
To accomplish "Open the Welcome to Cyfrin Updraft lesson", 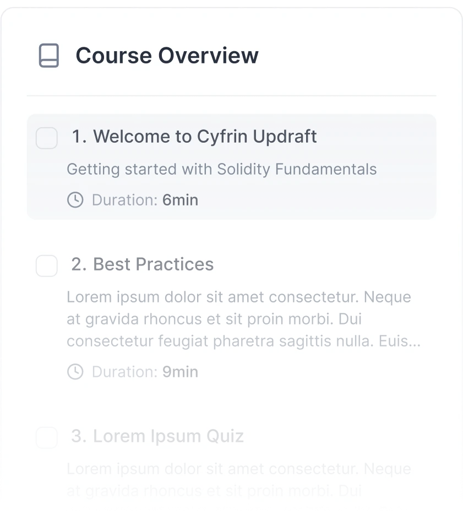I will tap(195, 137).
